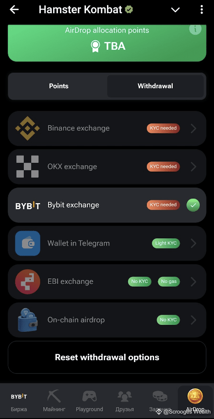Choose EBI exchange withdrawal option
The height and width of the screenshot is (419, 214).
click(107, 282)
